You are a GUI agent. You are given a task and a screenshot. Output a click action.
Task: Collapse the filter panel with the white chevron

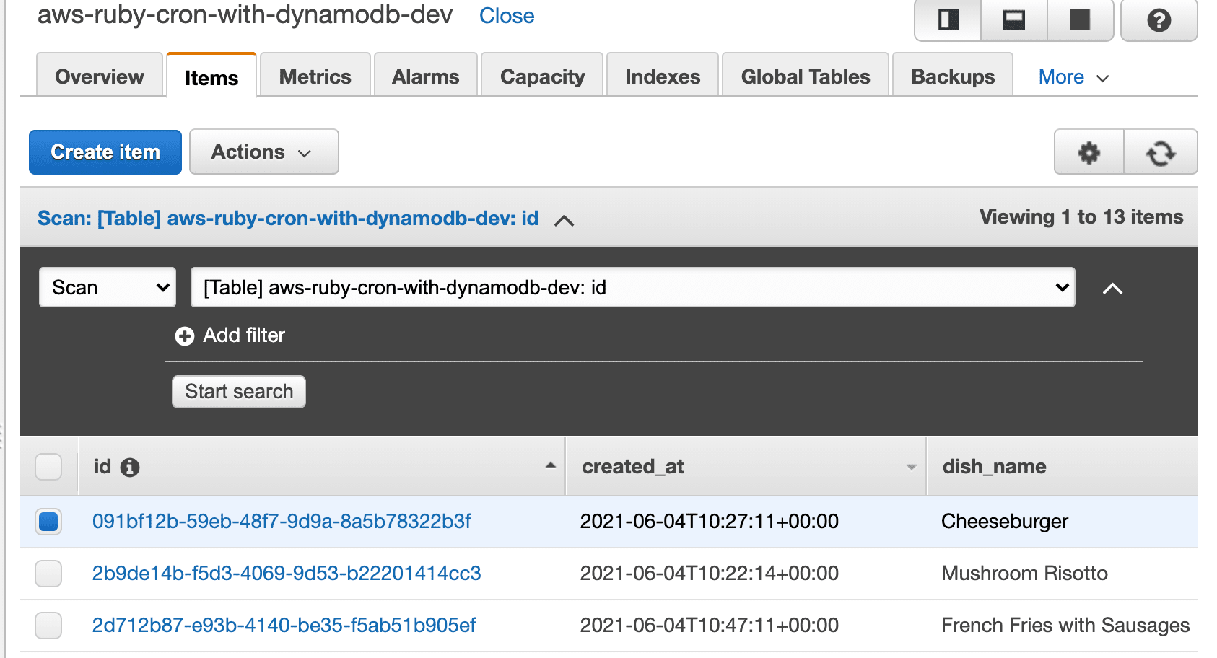coord(1112,289)
